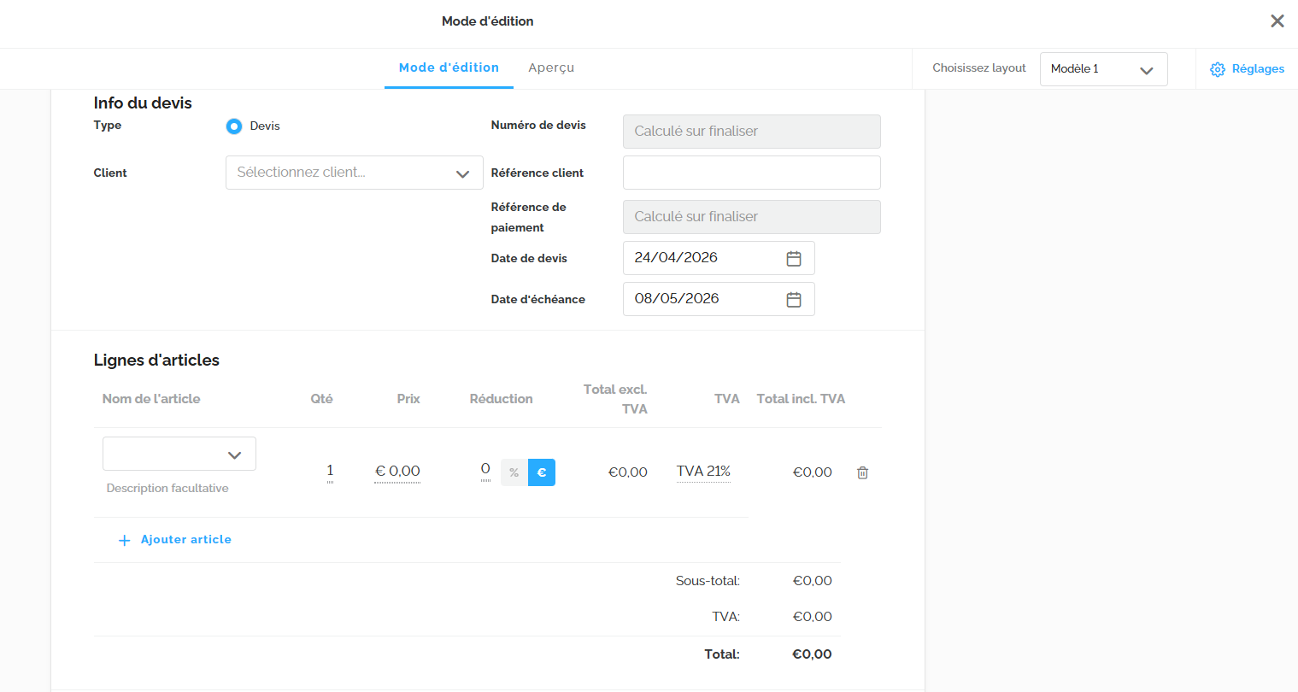Click the Description facultative field
This screenshot has width=1298, height=692.
pyautogui.click(x=167, y=489)
